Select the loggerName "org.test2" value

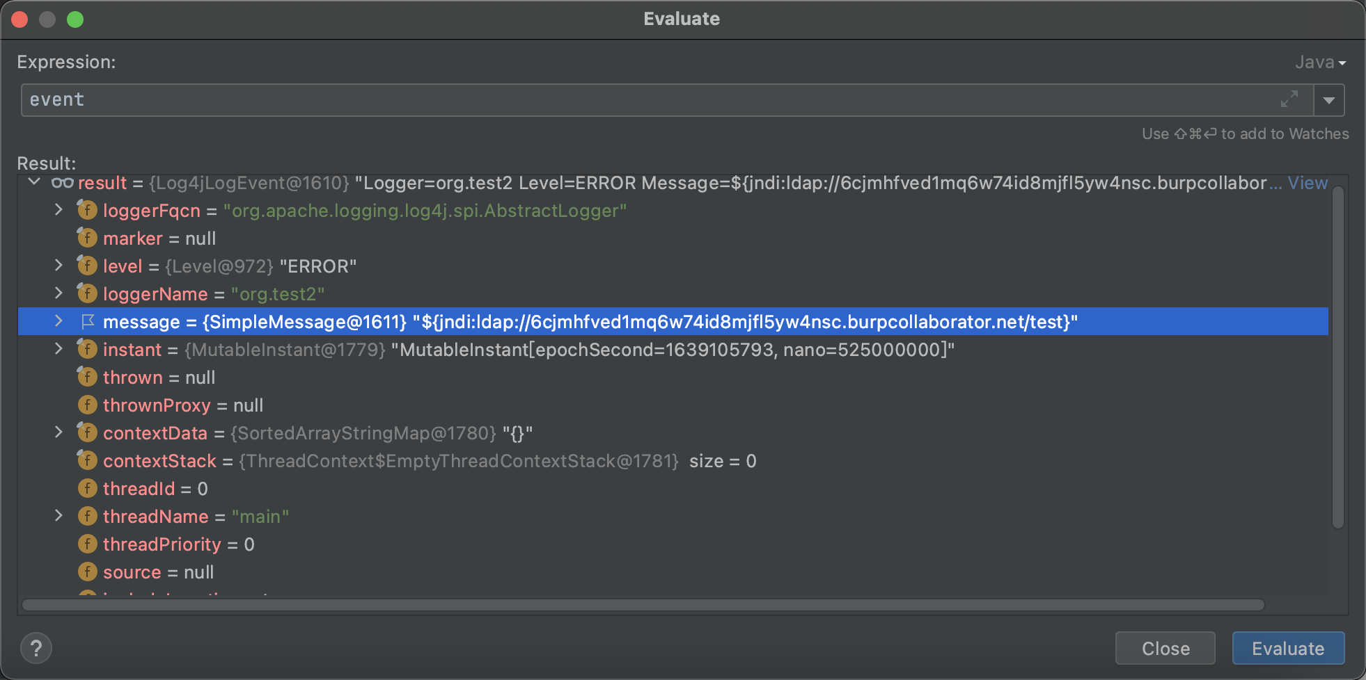pyautogui.click(x=278, y=294)
